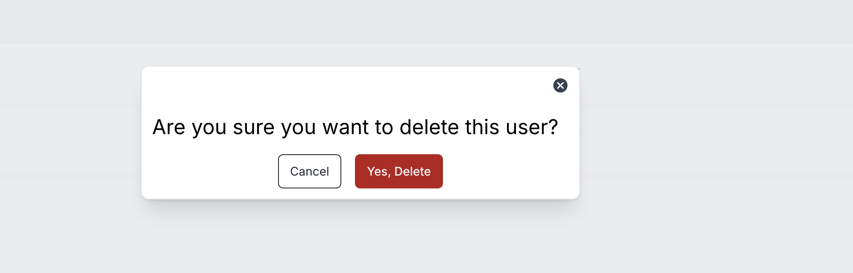This screenshot has width=853, height=273.
Task: Select the close icon in the top-right corner
Action: pos(560,85)
